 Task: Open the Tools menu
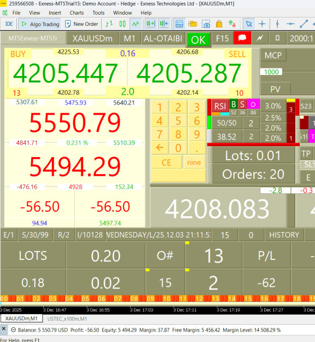(98, 13)
